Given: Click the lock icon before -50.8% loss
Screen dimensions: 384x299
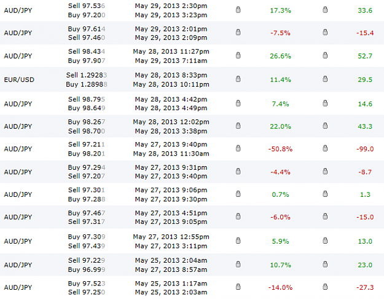Looking at the screenshot, I should click(x=238, y=148).
